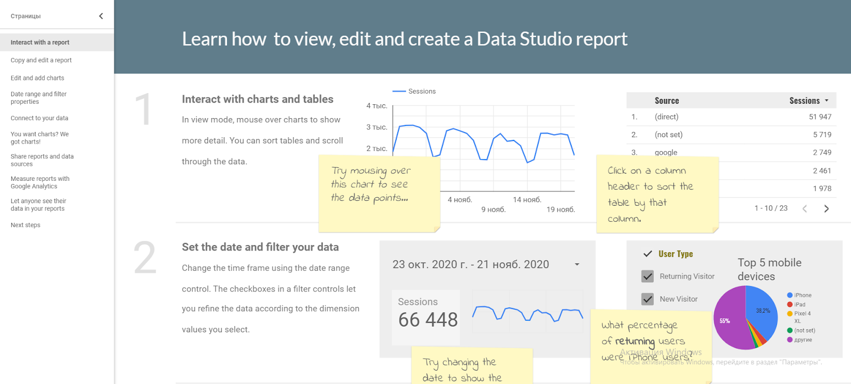
Task: Select the '(direct)' source table row
Action: 731,117
